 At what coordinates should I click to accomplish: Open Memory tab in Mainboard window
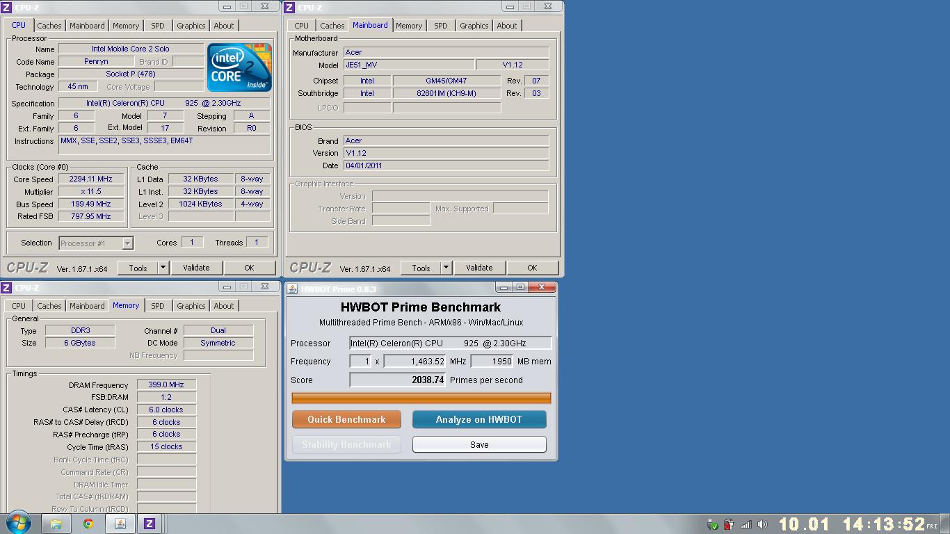click(x=409, y=26)
